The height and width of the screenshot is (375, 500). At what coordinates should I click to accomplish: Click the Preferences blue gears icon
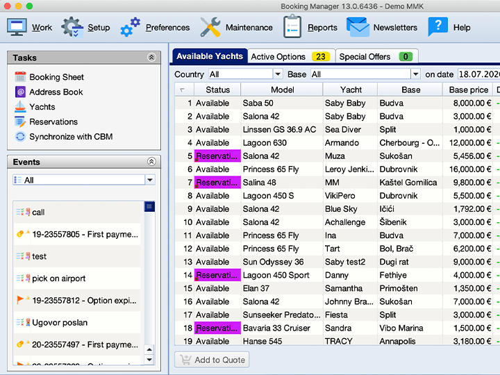[x=130, y=27]
